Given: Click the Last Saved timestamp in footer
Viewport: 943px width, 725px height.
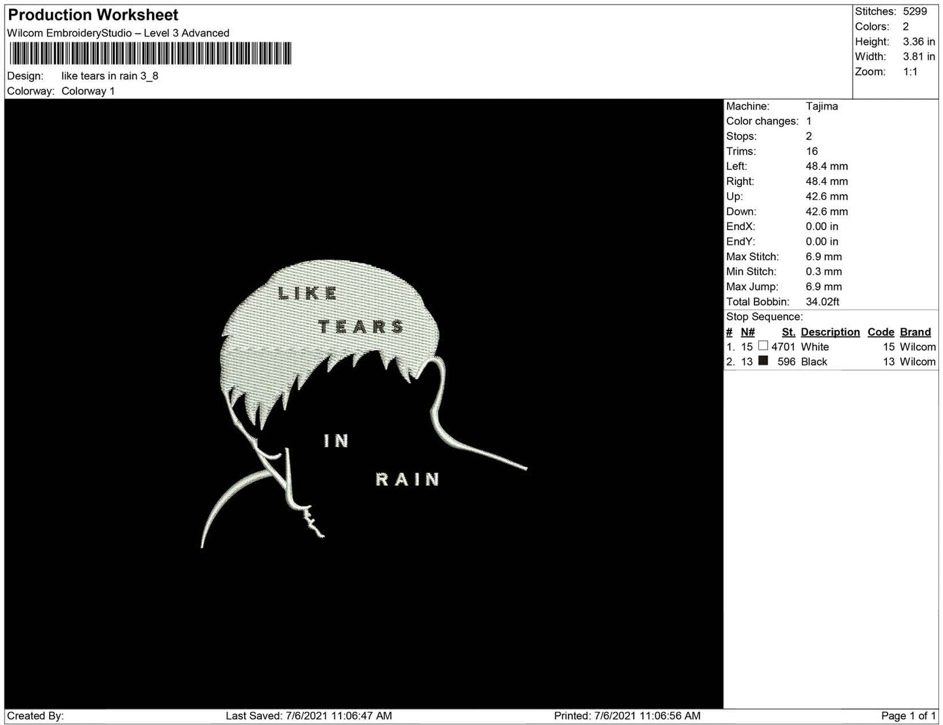Looking at the screenshot, I should pos(309,715).
